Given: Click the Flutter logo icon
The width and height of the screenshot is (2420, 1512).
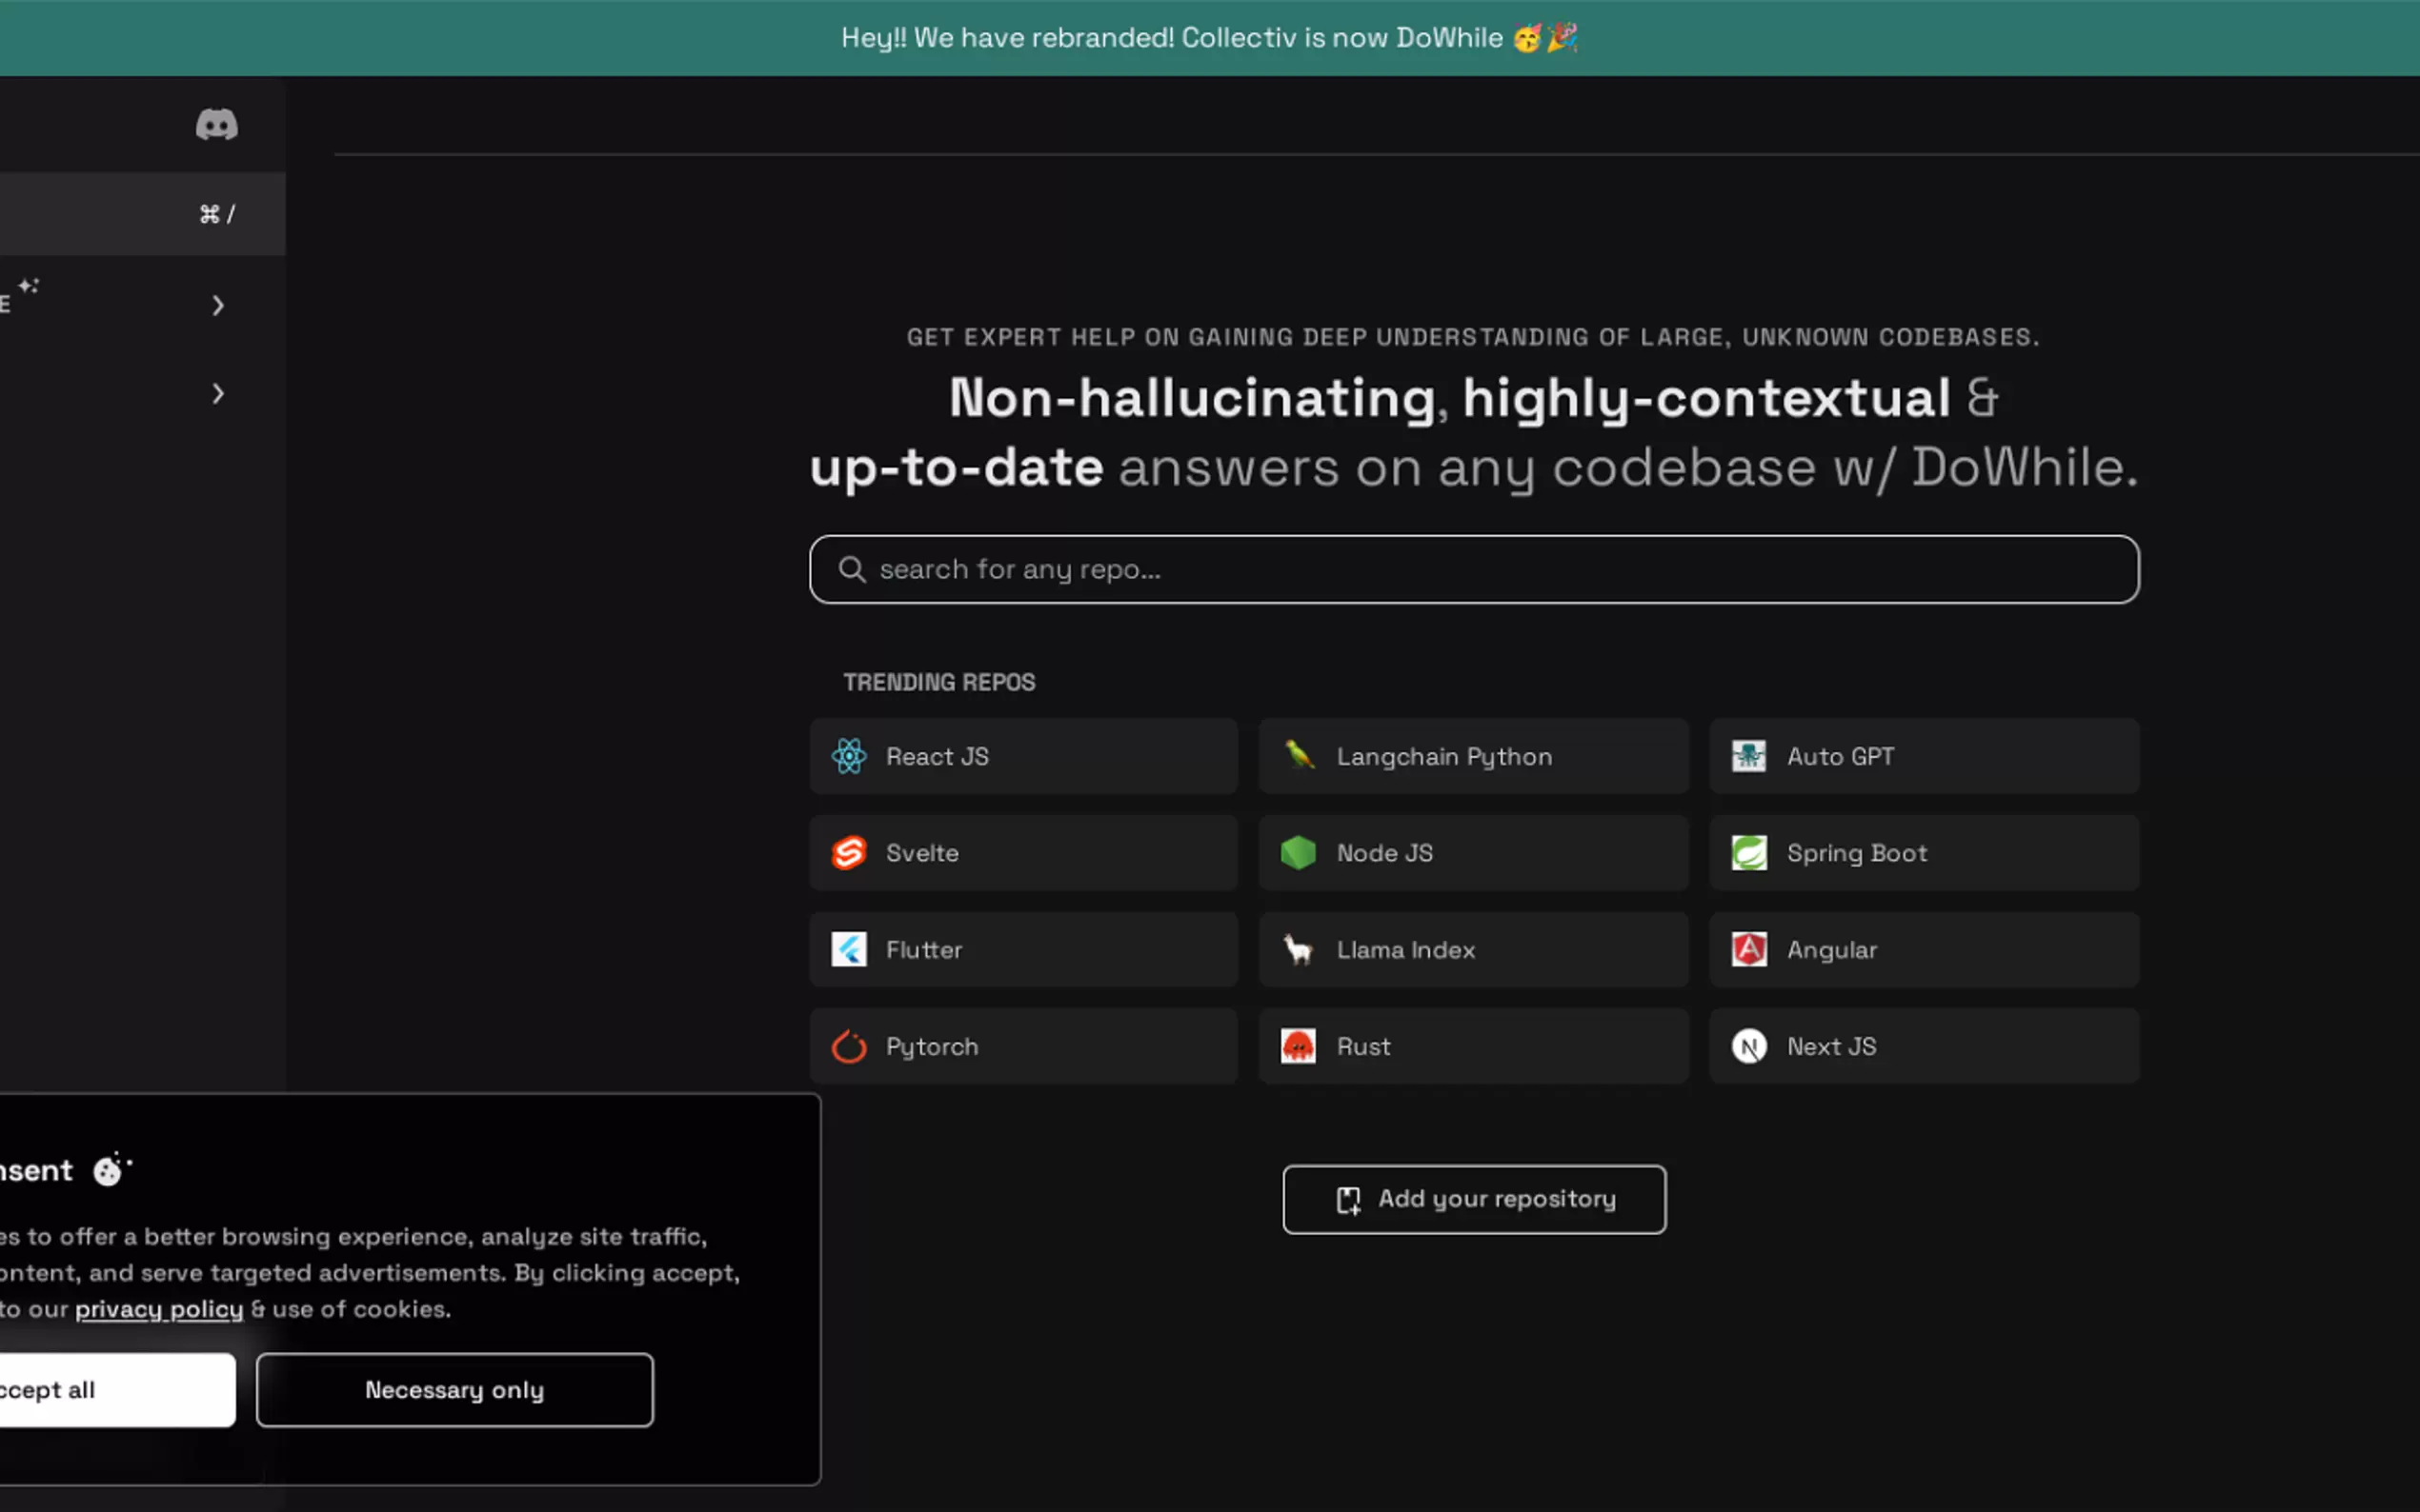Looking at the screenshot, I should [x=848, y=949].
